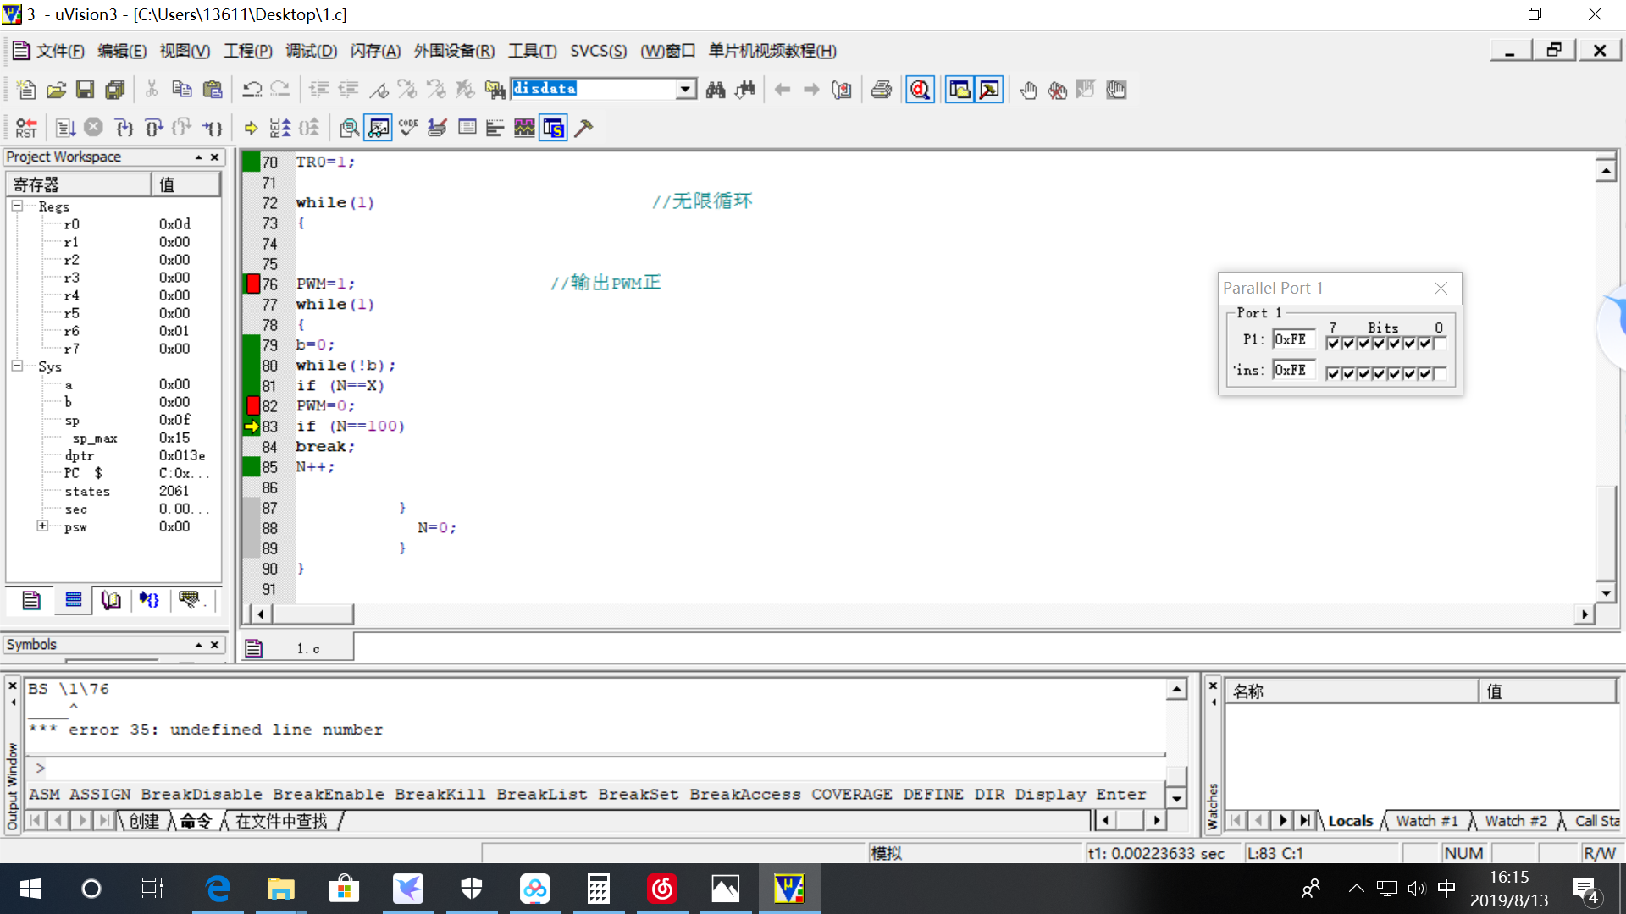Switch to the 创建 output tab
Screen dimensions: 1626x914
(x=144, y=820)
